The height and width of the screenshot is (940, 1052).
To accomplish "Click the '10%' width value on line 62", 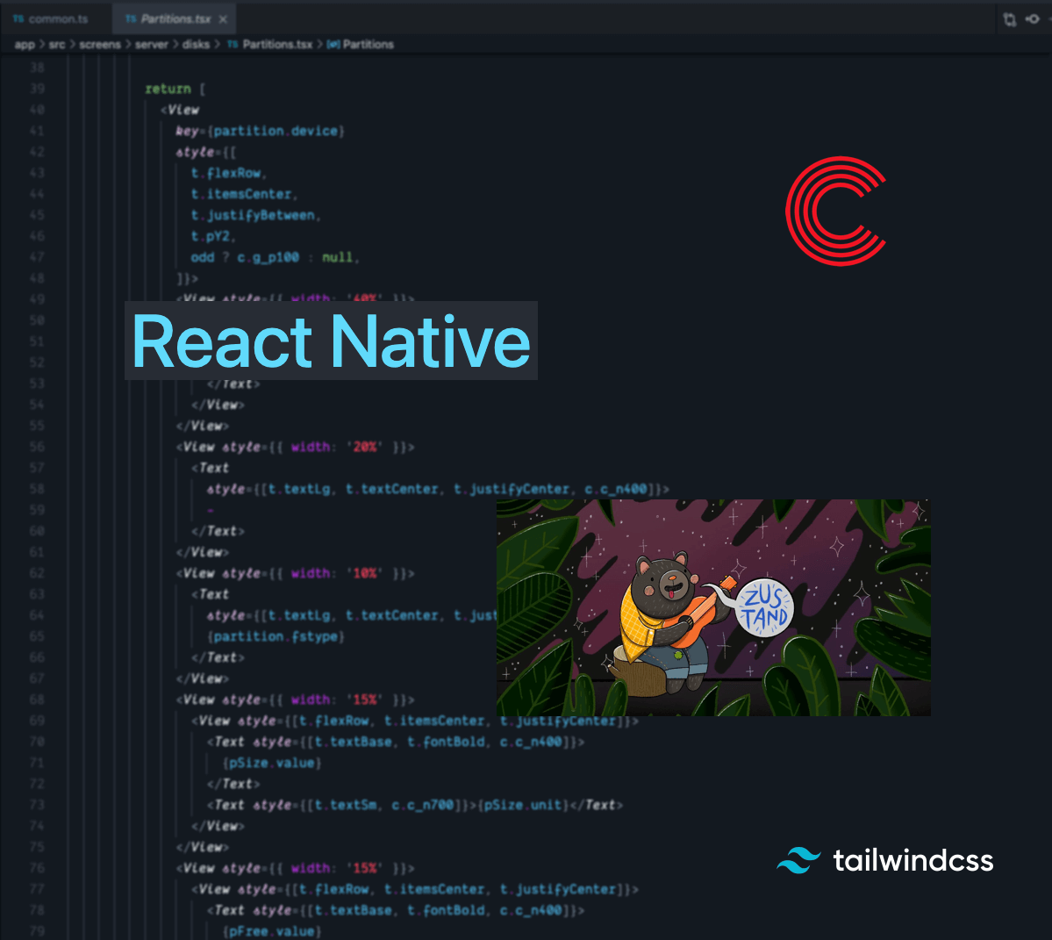I will tap(365, 573).
